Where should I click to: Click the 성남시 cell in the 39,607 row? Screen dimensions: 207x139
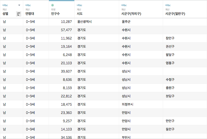[x=126, y=71]
